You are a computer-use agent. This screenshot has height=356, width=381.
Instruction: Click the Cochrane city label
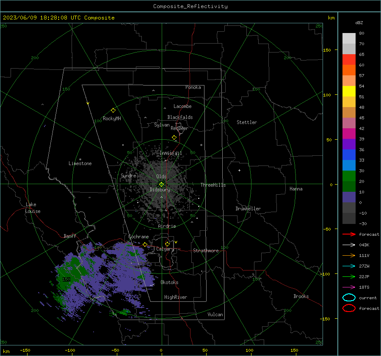138,237
